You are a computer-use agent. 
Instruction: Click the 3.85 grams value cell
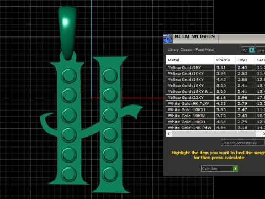coord(225,109)
